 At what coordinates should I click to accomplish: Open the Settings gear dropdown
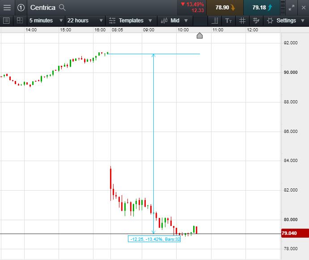coord(286,21)
